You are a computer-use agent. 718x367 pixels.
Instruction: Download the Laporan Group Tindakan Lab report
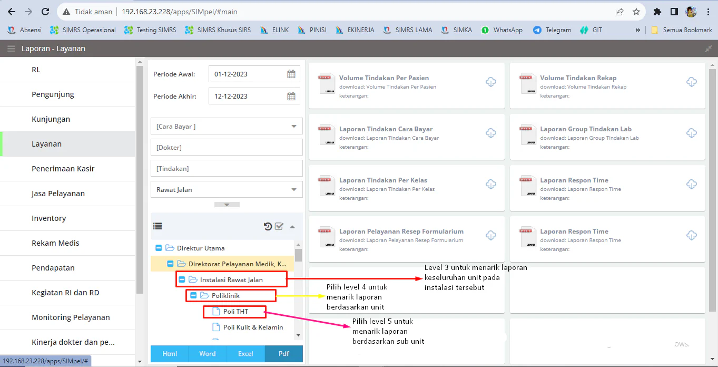692,133
